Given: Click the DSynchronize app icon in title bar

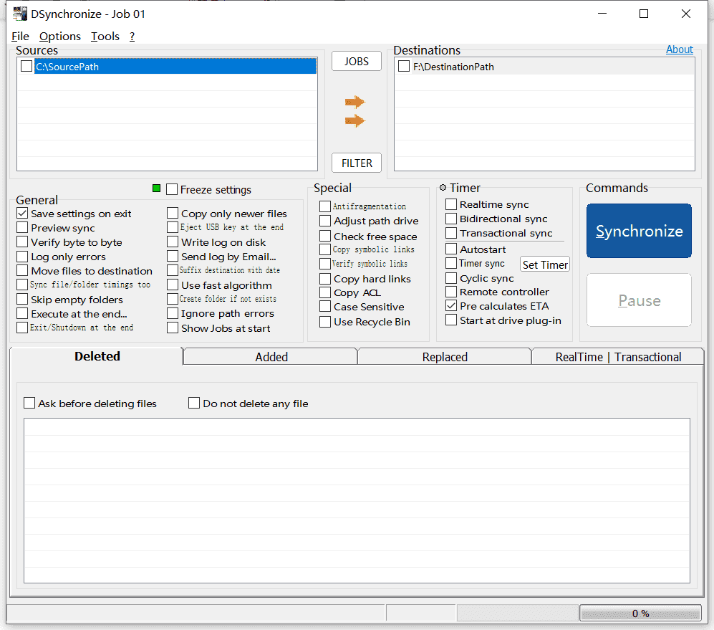Looking at the screenshot, I should [x=19, y=14].
